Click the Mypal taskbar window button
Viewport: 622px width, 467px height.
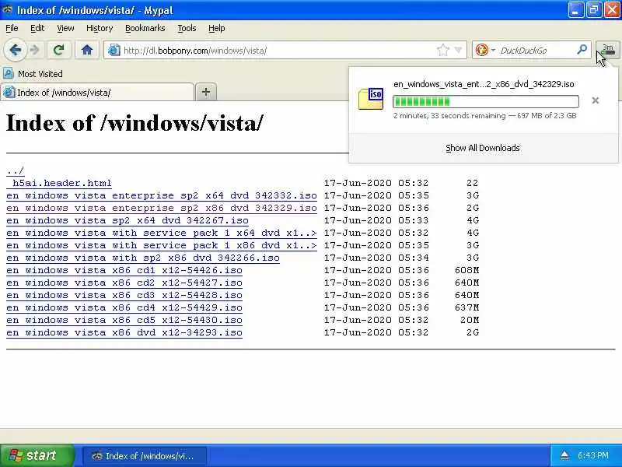click(x=145, y=456)
